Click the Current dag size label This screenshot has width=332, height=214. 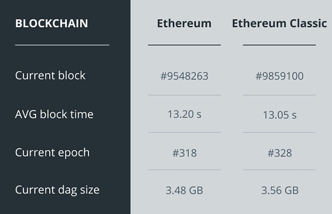coord(57,190)
